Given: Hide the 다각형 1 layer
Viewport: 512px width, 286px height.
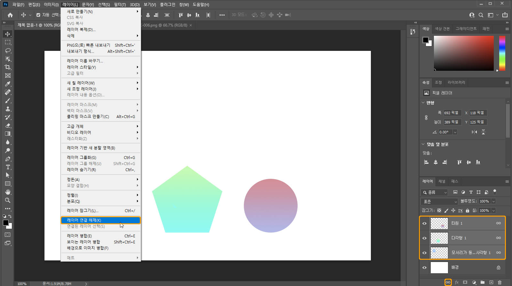Looking at the screenshot, I should (425, 238).
